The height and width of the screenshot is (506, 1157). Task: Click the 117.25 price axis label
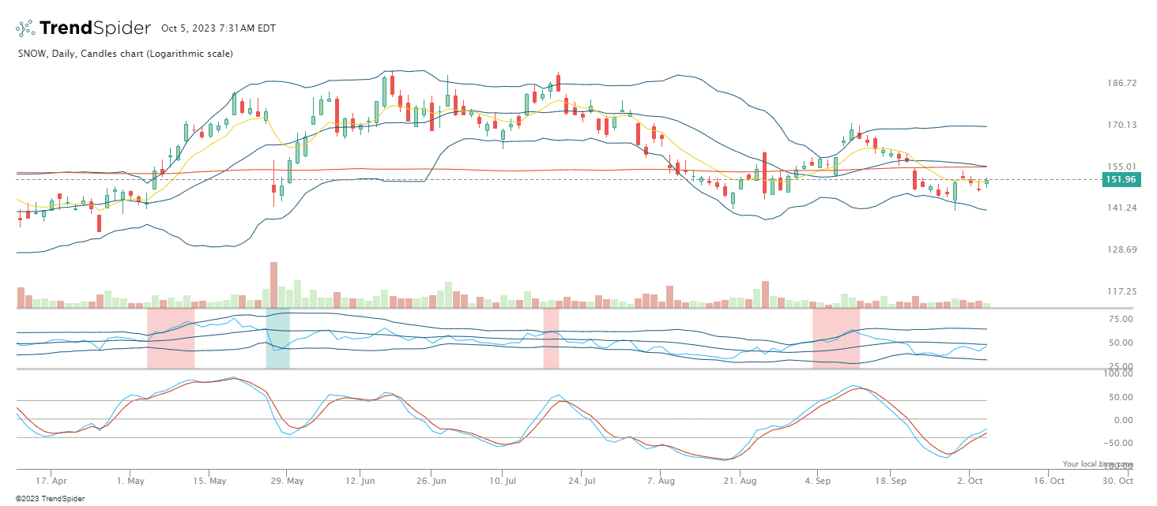[x=1121, y=291]
